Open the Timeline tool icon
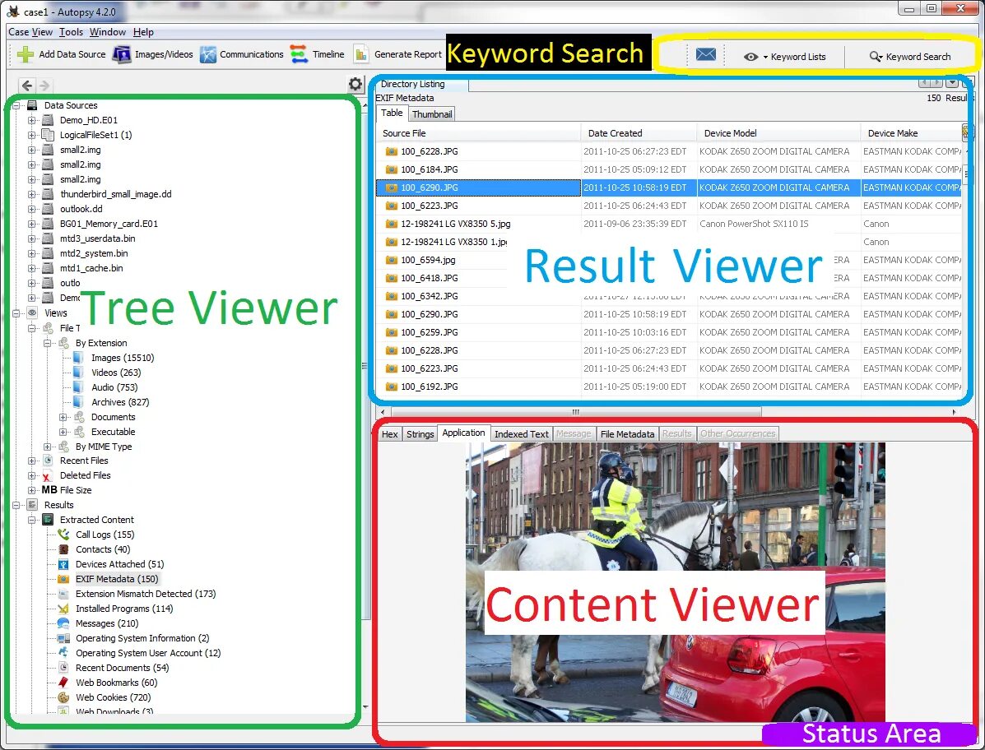Screen dimensions: 985x750 [299, 54]
